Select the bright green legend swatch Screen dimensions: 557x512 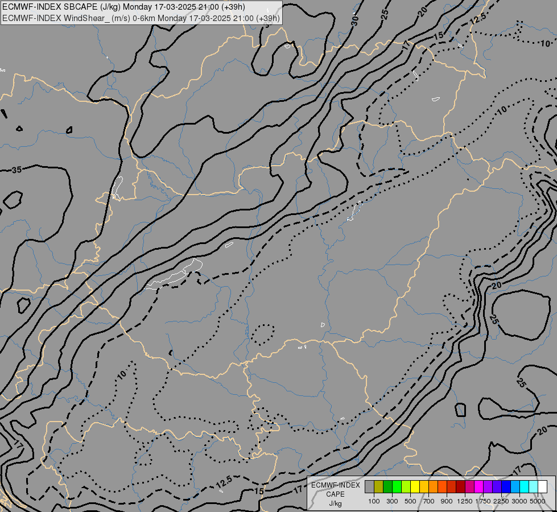click(x=397, y=486)
